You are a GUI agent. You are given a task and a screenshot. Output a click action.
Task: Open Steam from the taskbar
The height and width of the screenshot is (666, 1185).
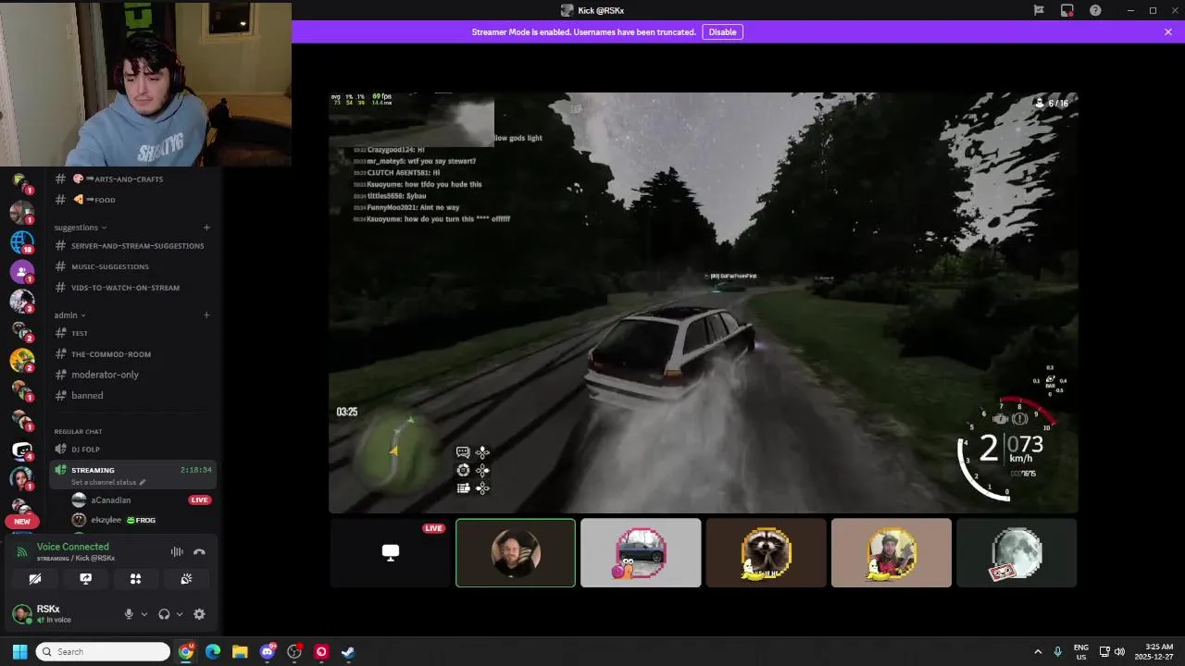pos(348,652)
